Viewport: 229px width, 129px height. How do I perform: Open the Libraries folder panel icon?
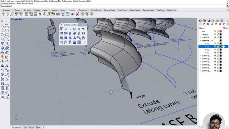[x=218, y=21]
